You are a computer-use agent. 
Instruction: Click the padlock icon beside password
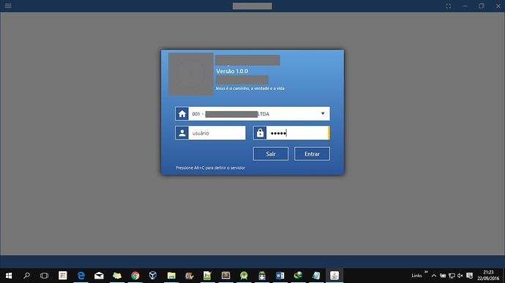pyautogui.click(x=260, y=133)
